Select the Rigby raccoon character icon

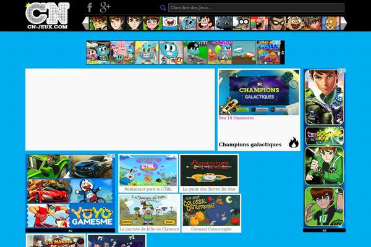click(241, 23)
